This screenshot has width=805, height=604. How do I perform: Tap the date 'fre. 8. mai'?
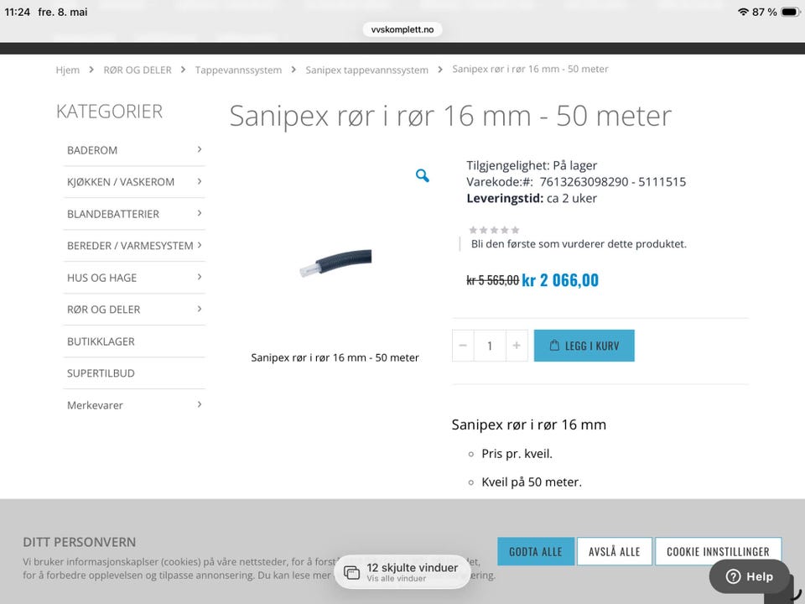pyautogui.click(x=63, y=12)
